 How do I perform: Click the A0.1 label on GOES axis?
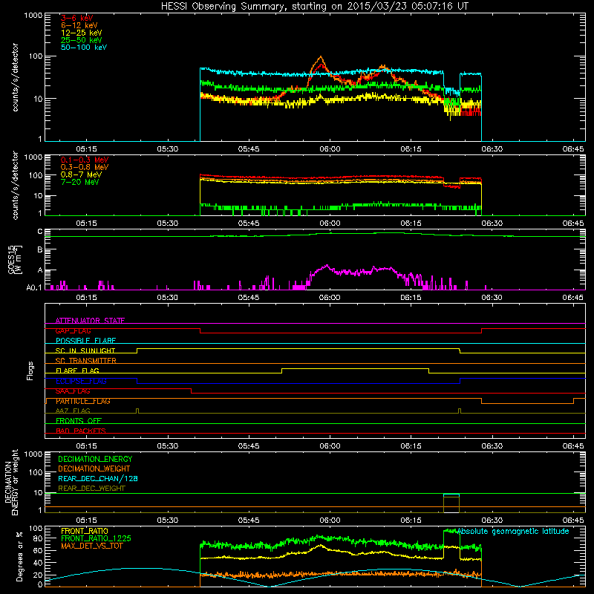(34, 287)
